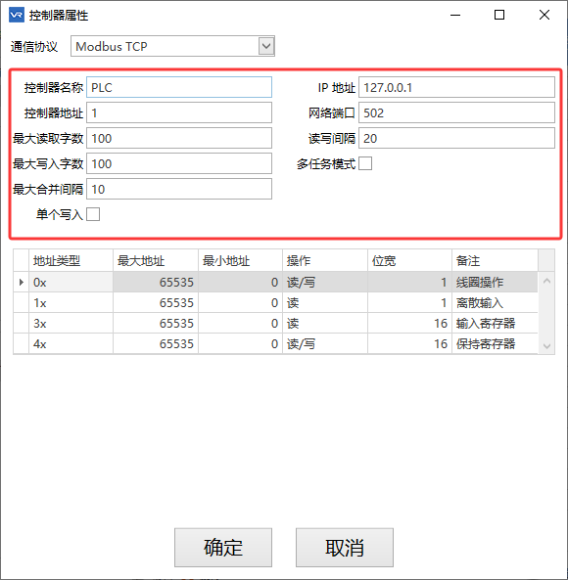
Task: Sort by the 最大地址 column header
Action: [156, 261]
